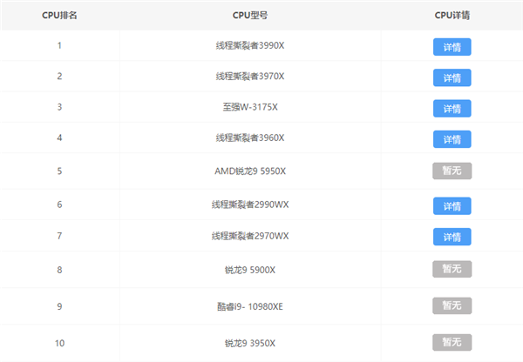523x362 pixels.
Task: Click 暂无 button for 酷睿i9-10980XE
Action: coord(452,305)
